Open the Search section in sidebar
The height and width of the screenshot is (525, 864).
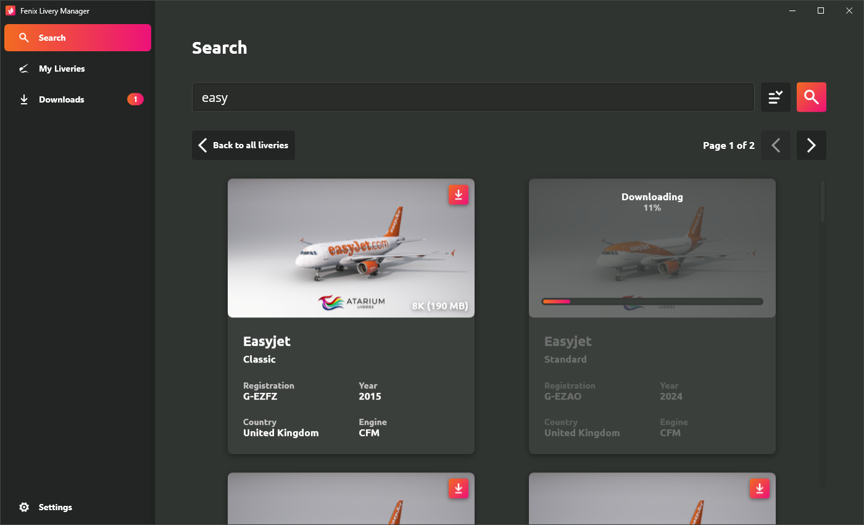[77, 38]
